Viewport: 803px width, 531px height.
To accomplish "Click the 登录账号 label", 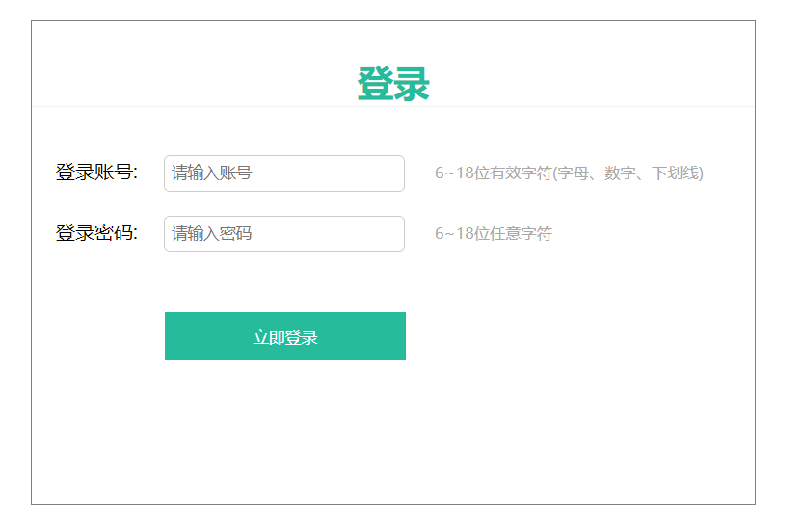I will 96,173.
